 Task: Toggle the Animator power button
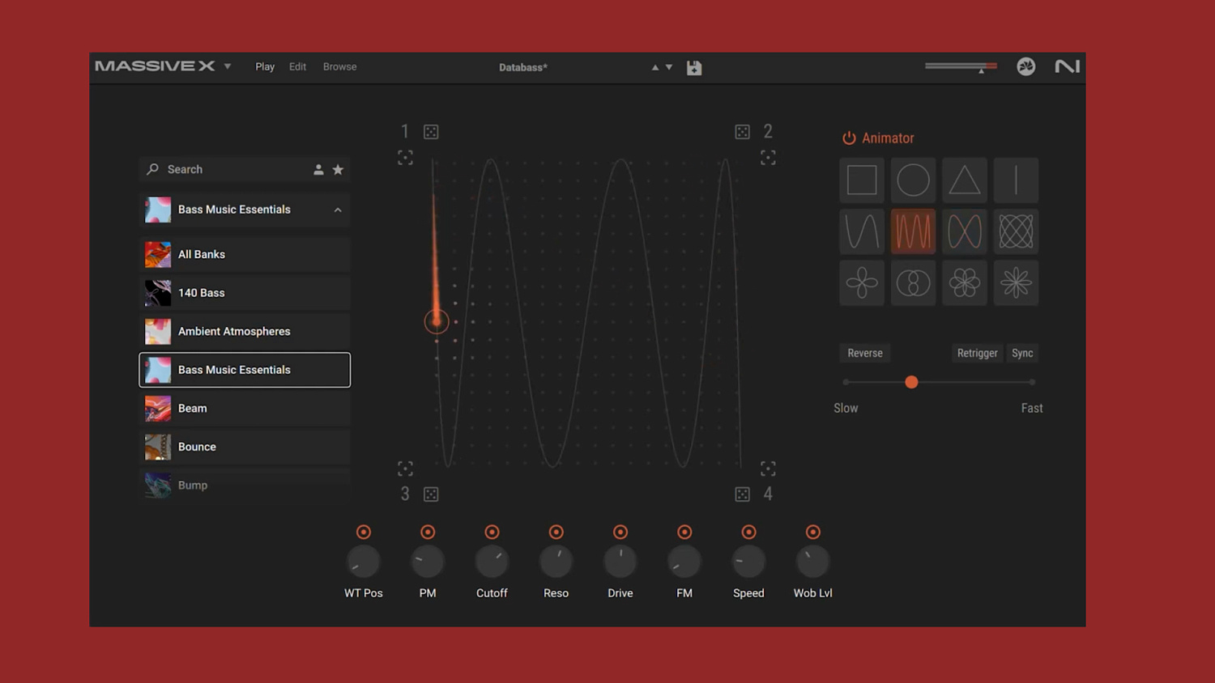pos(849,138)
